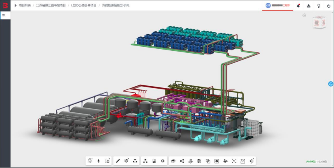
Task: Click the light bulb tips icon
Action: 319,6
